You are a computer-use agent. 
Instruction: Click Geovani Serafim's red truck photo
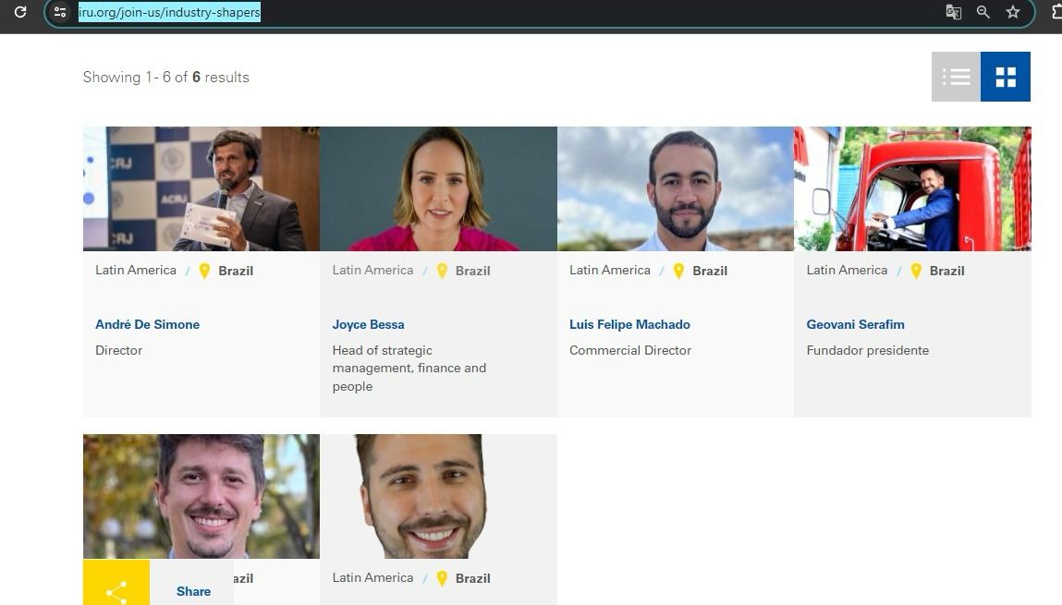pos(912,188)
